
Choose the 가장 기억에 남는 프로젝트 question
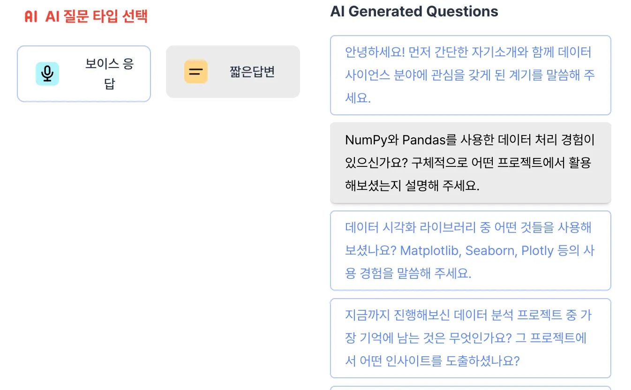(470, 338)
